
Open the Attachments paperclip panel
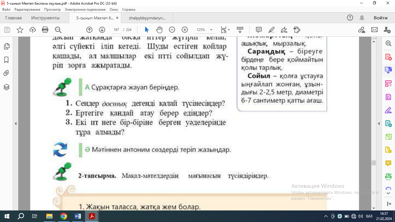point(6,73)
